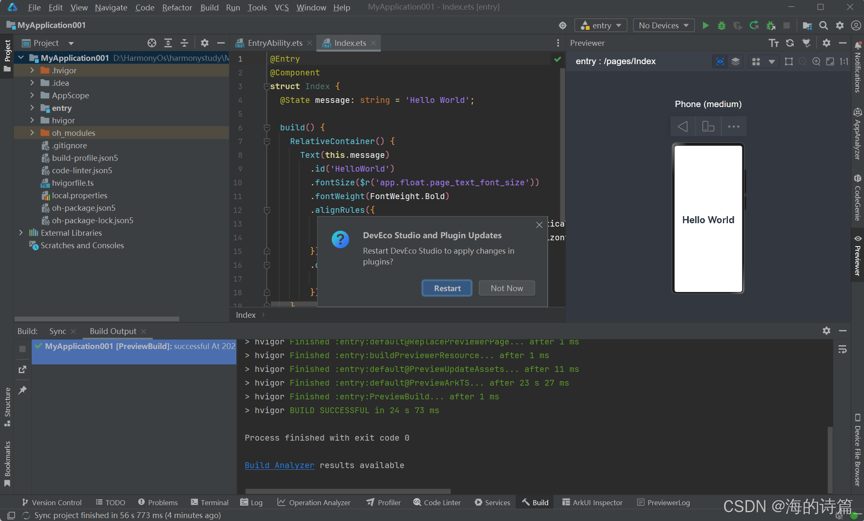Viewport: 864px width, 521px height.
Task: Open the Navigate menu
Action: pyautogui.click(x=111, y=7)
